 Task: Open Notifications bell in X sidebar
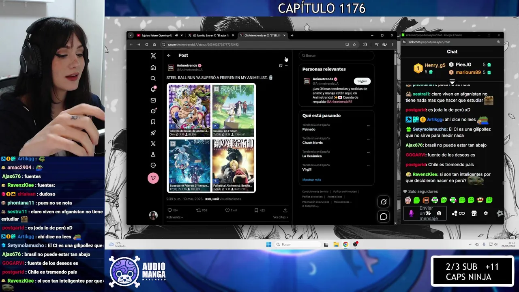tap(153, 89)
